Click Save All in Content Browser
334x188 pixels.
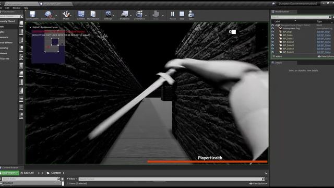27,173
